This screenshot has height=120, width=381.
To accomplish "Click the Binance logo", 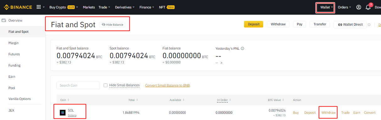I will click(x=18, y=7).
